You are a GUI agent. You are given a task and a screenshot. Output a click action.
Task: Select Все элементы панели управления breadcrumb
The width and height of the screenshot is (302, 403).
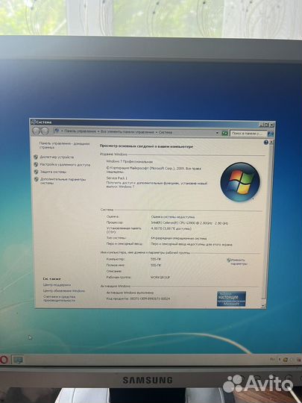127,132
